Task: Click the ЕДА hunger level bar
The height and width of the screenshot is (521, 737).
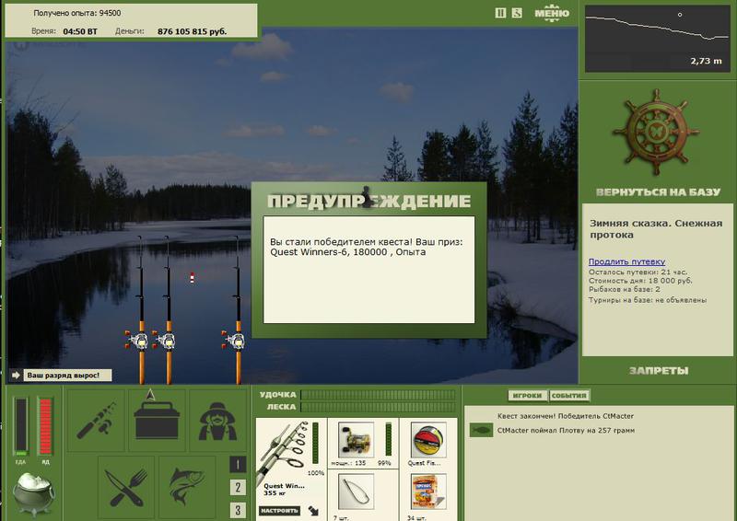Action: (20, 426)
